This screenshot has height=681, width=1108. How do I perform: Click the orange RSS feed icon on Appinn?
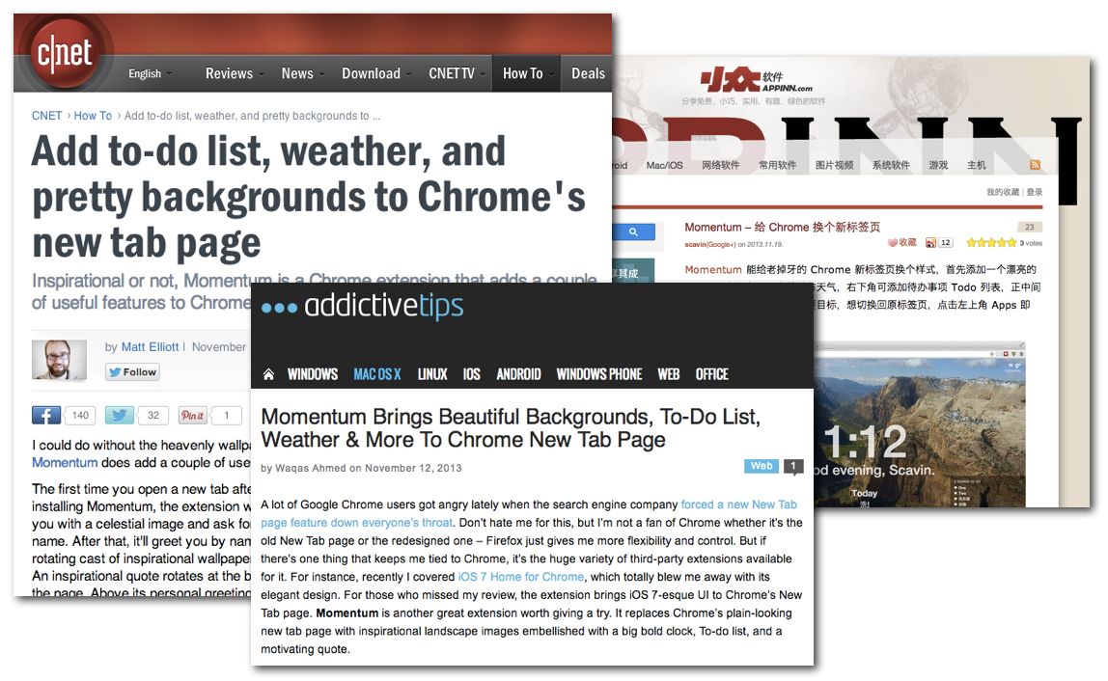[x=1036, y=165]
